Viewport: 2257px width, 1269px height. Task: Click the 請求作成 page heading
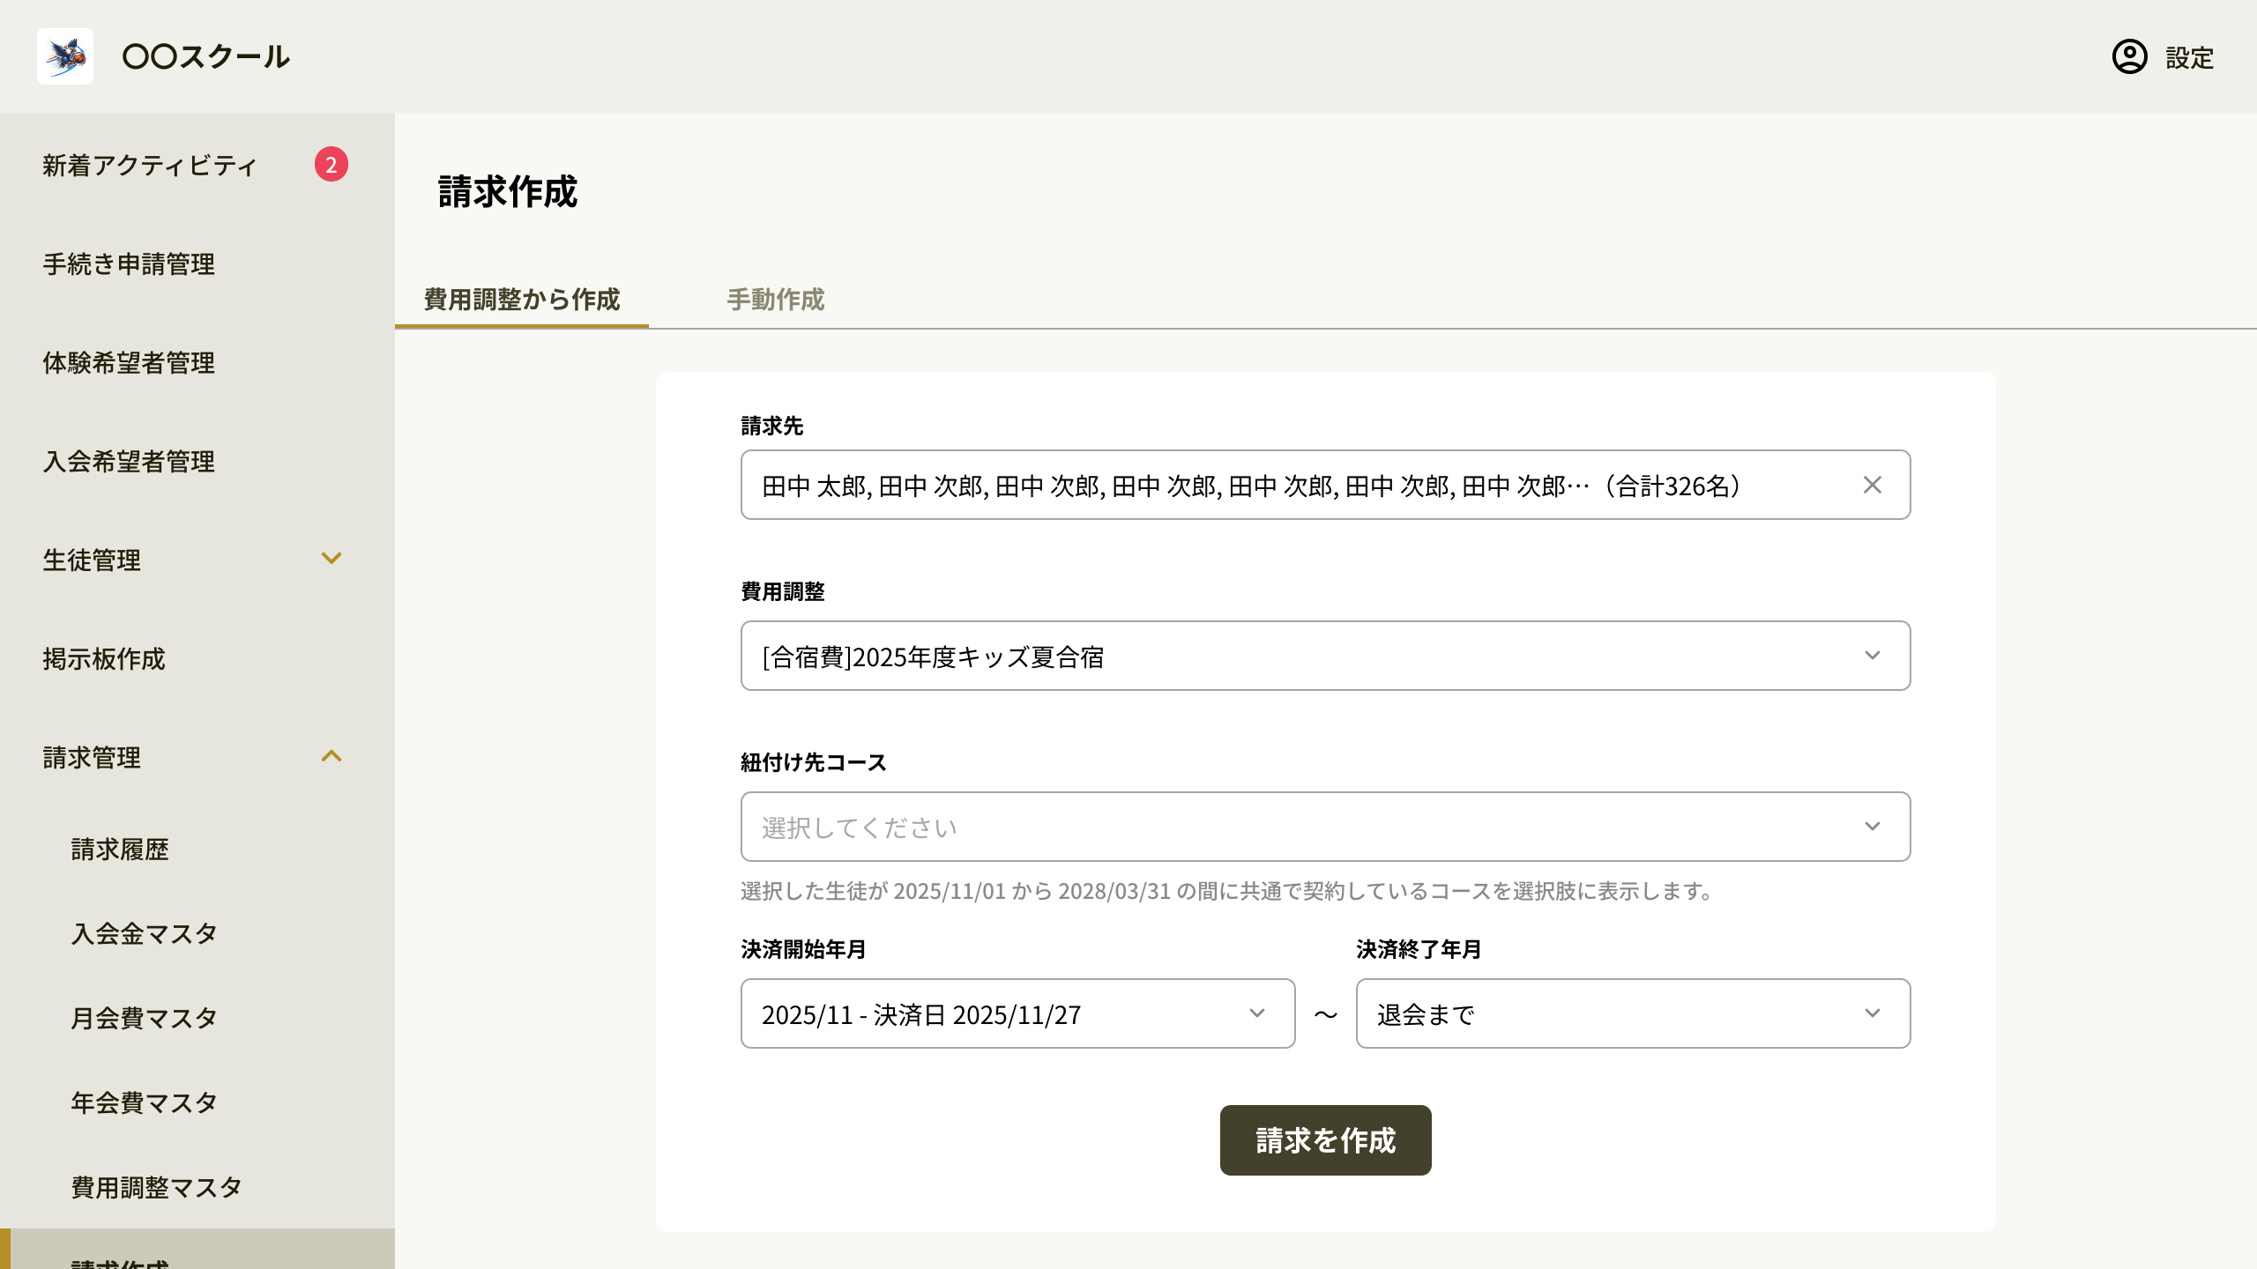tap(508, 191)
